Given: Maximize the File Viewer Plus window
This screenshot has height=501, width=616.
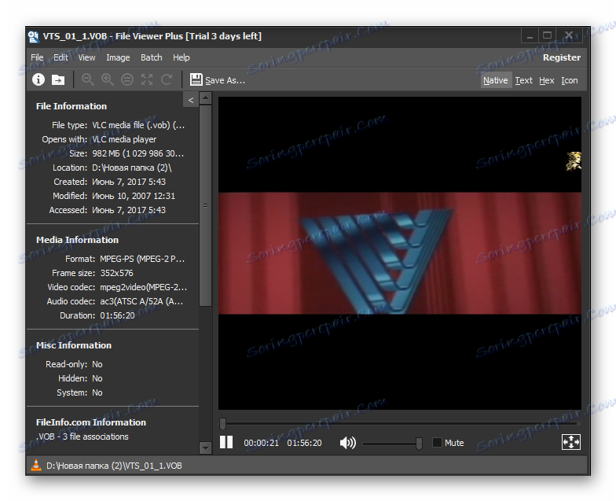Looking at the screenshot, I should click(547, 36).
